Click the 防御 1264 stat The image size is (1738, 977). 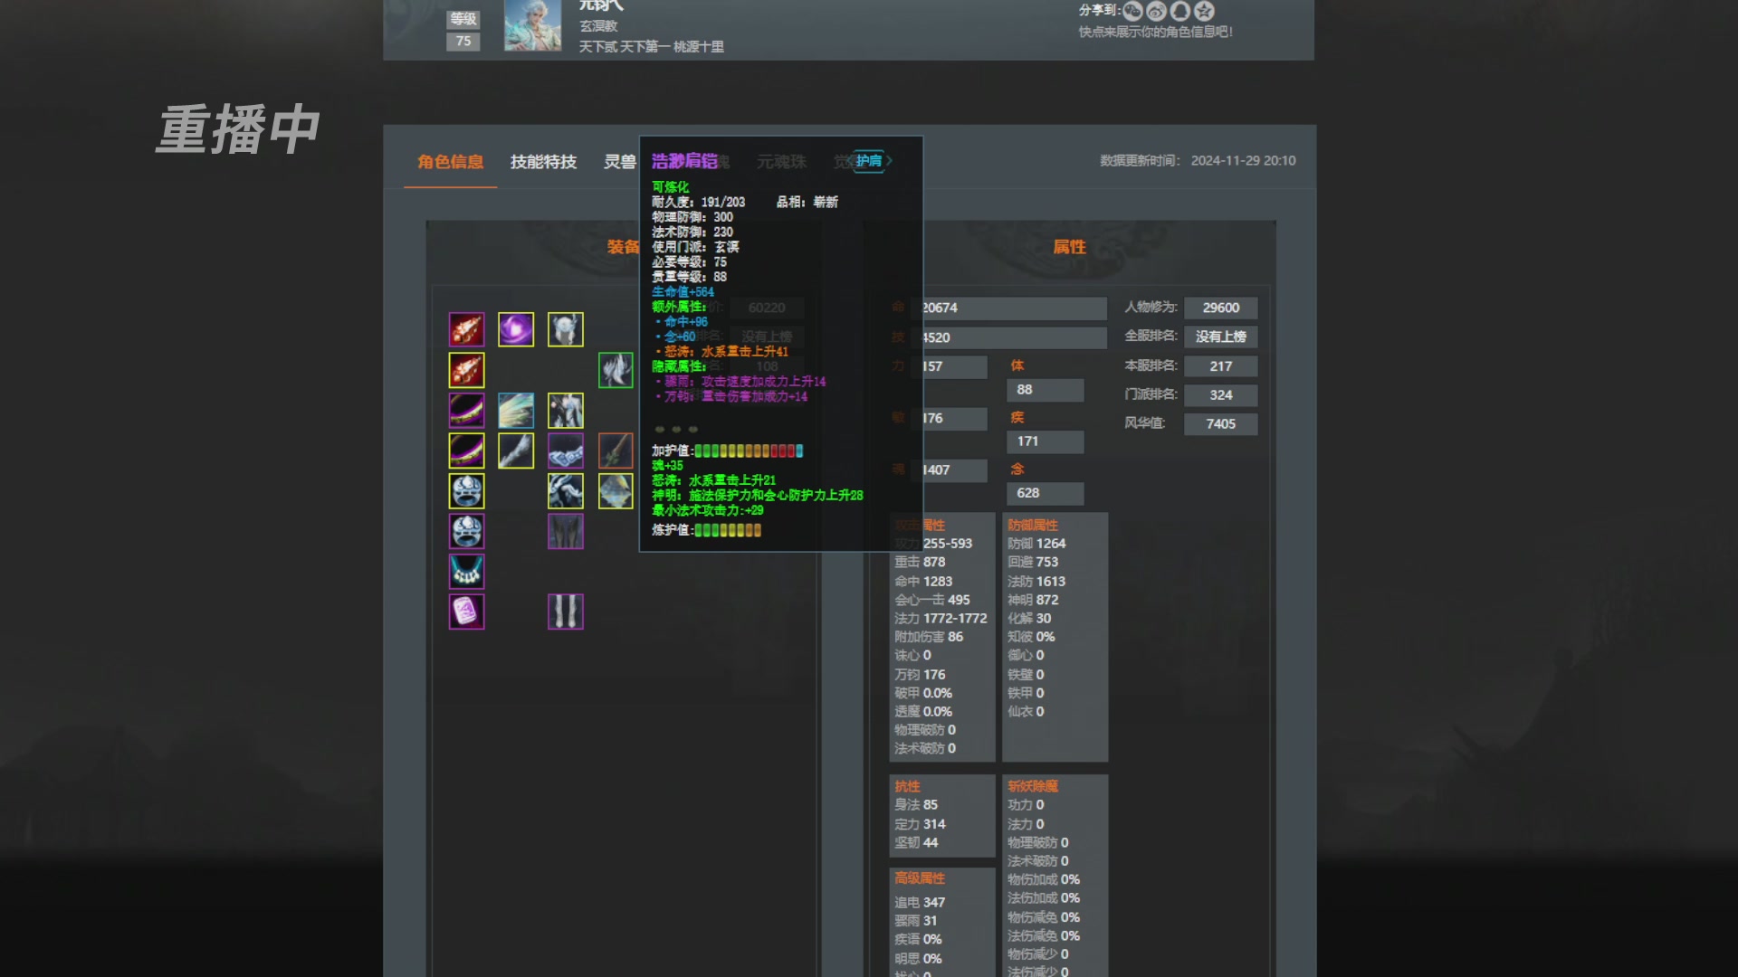click(x=1036, y=544)
